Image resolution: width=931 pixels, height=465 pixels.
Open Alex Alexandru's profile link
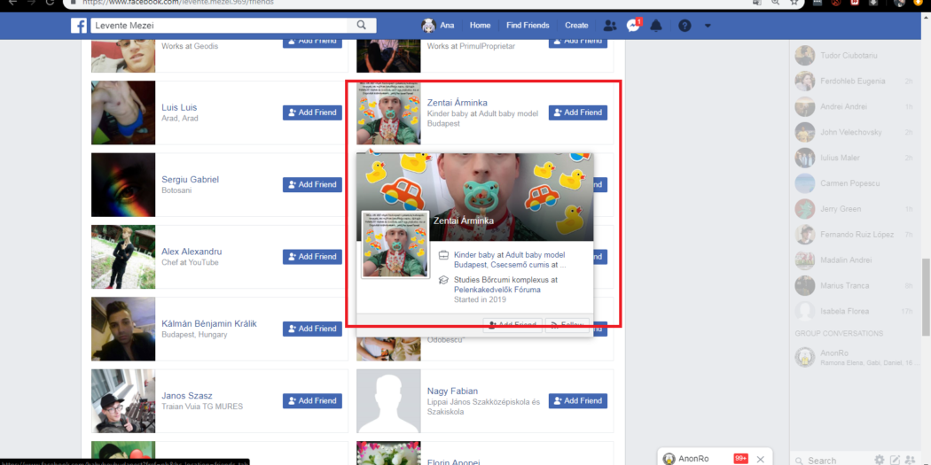coord(192,252)
